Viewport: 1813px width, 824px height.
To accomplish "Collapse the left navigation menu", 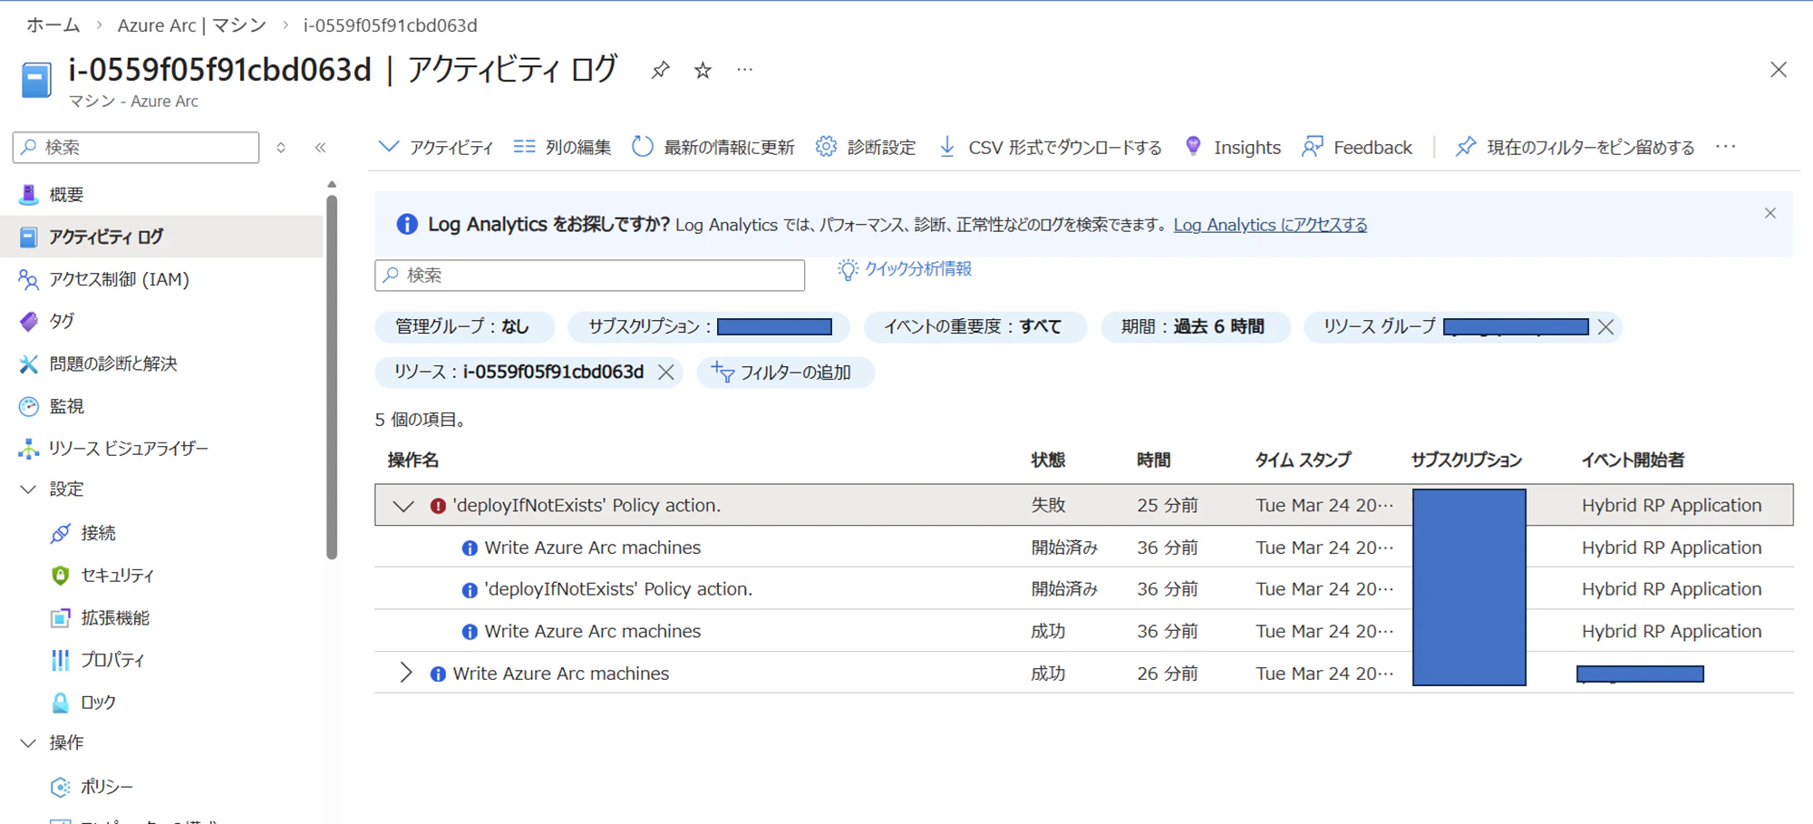I will [x=320, y=148].
